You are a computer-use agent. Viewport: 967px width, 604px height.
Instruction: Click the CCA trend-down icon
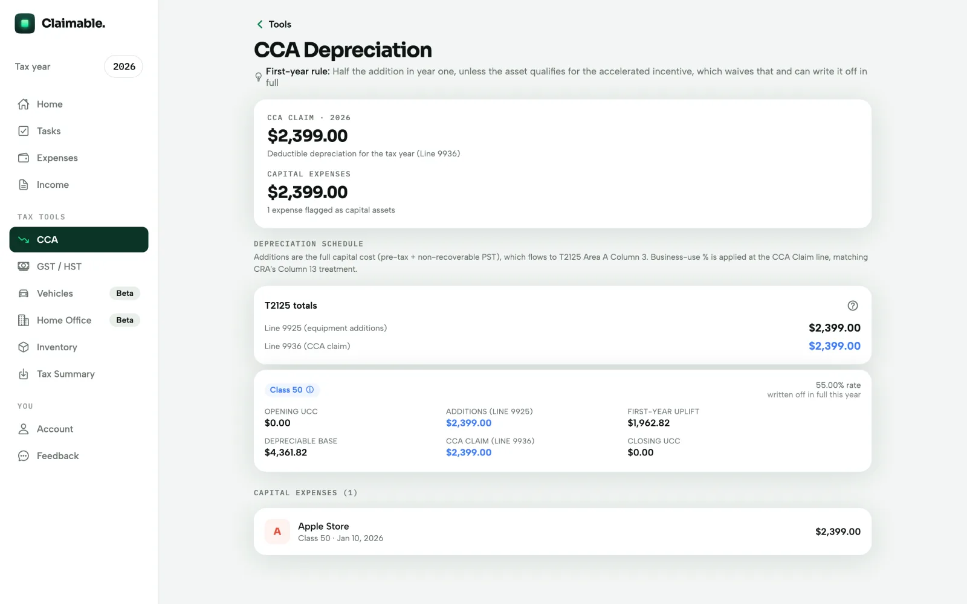point(24,240)
